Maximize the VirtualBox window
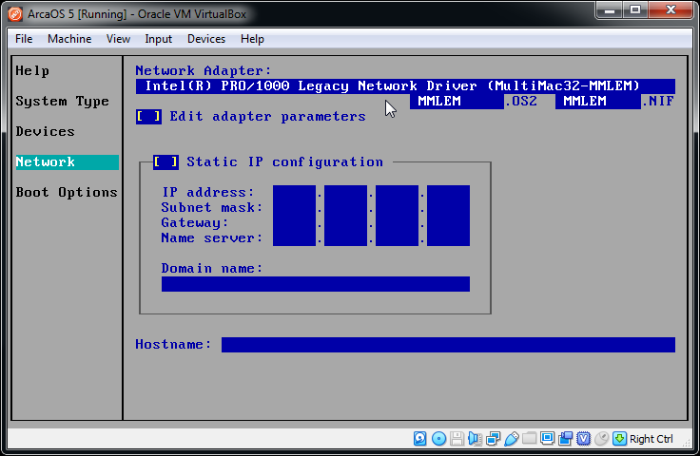The image size is (700, 456). pyautogui.click(x=635, y=10)
